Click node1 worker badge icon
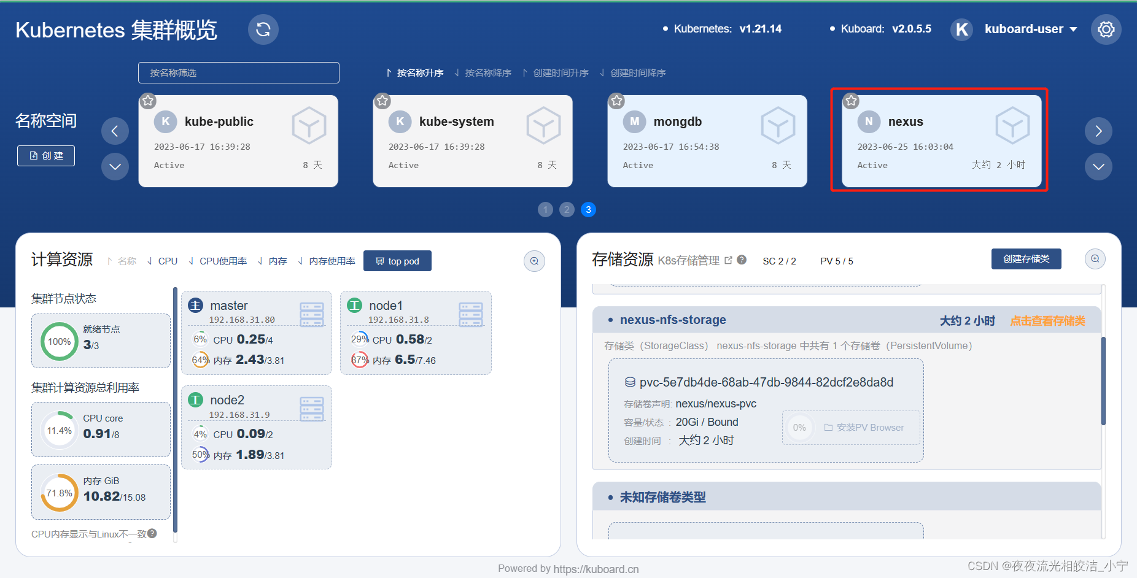The height and width of the screenshot is (578, 1137). (354, 306)
